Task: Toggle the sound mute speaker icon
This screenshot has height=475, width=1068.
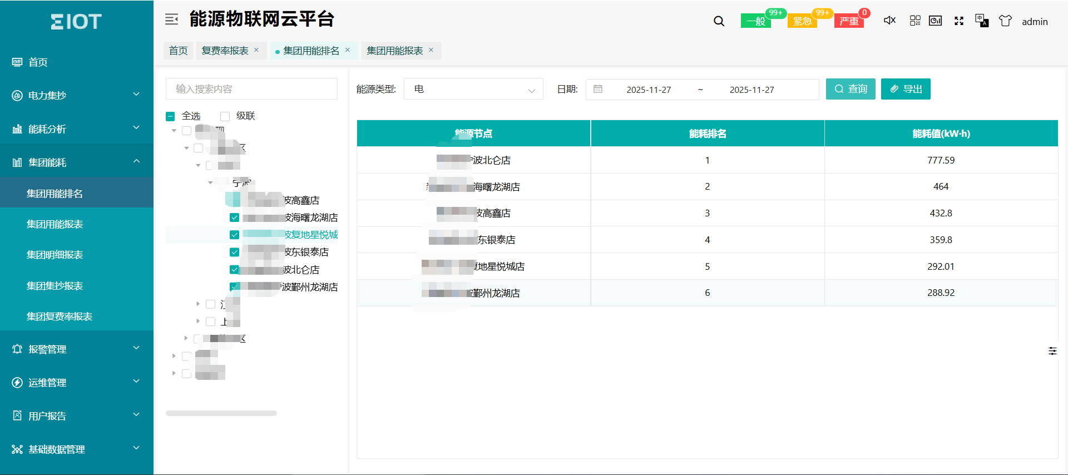Action: point(889,21)
